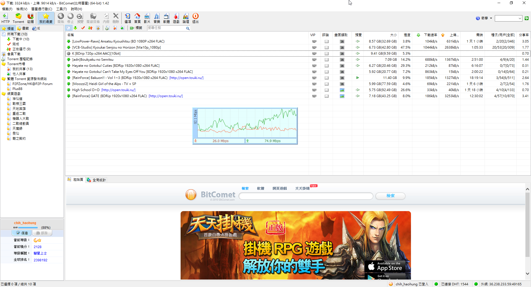Viewport: 531px width, 287px height.
Task: Switch to the 書籤 bookmarks tab
Action: point(23,28)
